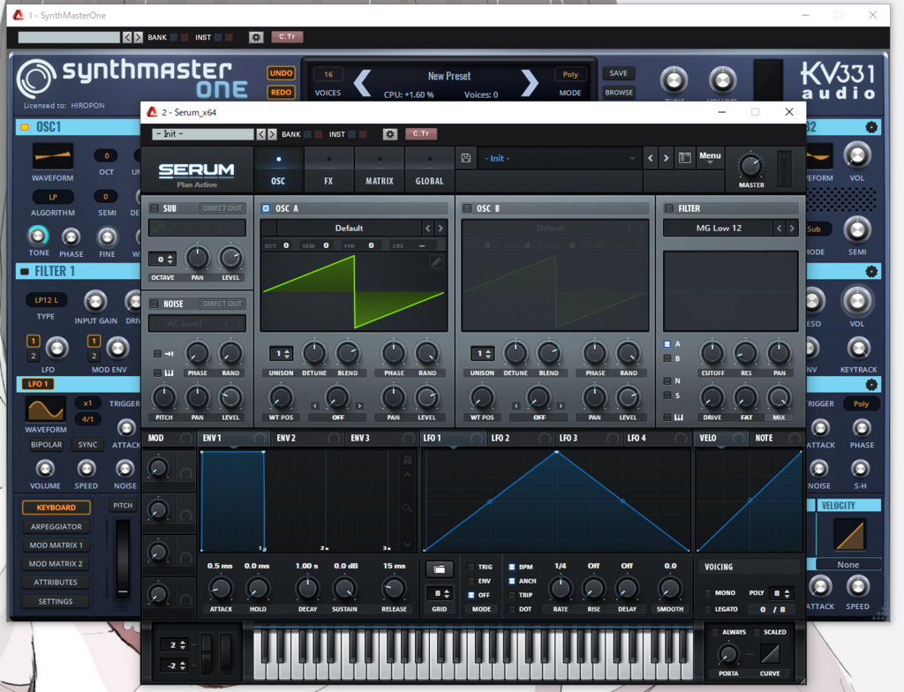Click the envelope ATTACK knob in Serum
The height and width of the screenshot is (692, 904).
coord(221,589)
